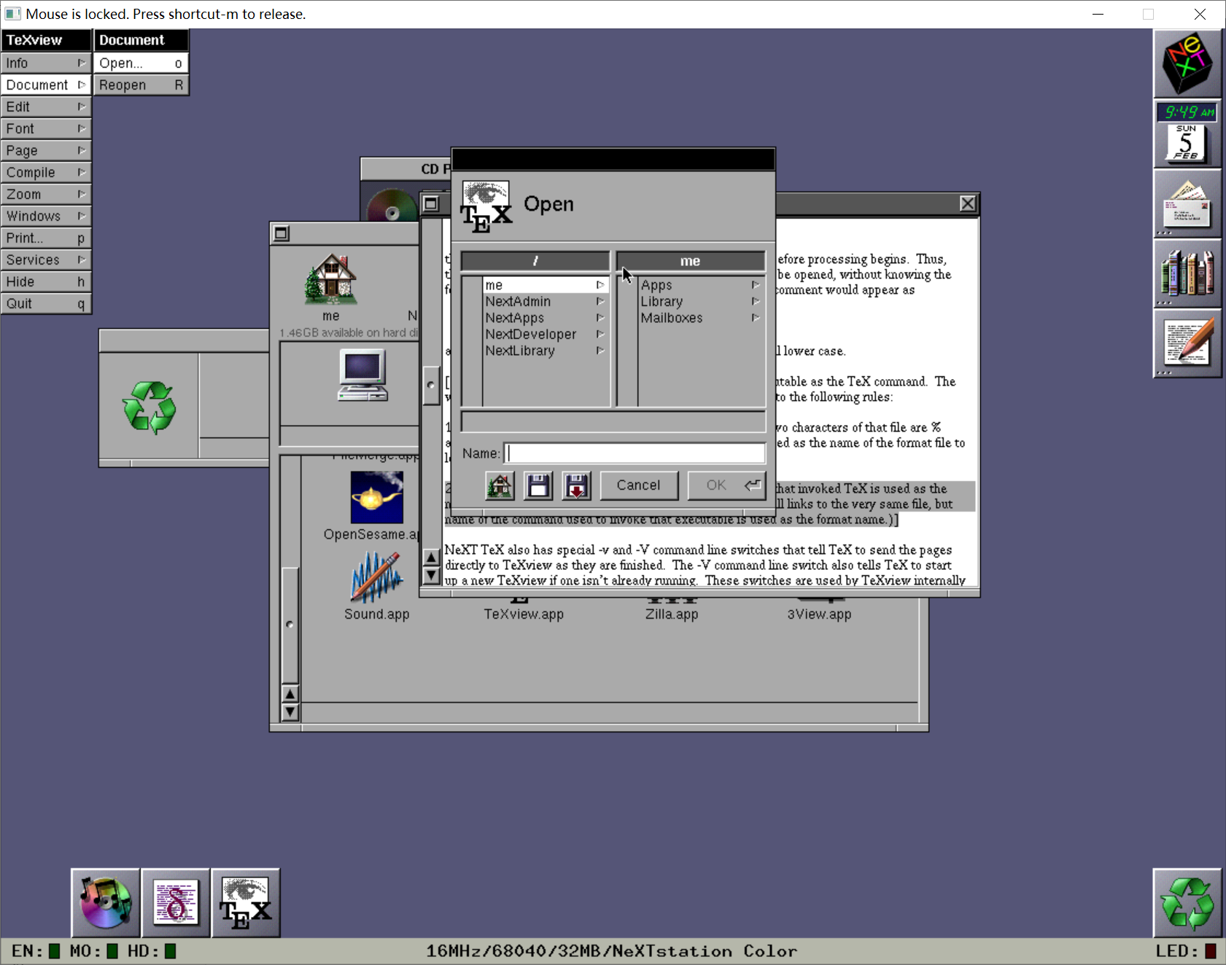Click scroll down arrow in Workspace icon view
This screenshot has height=965, width=1226.
[x=290, y=711]
